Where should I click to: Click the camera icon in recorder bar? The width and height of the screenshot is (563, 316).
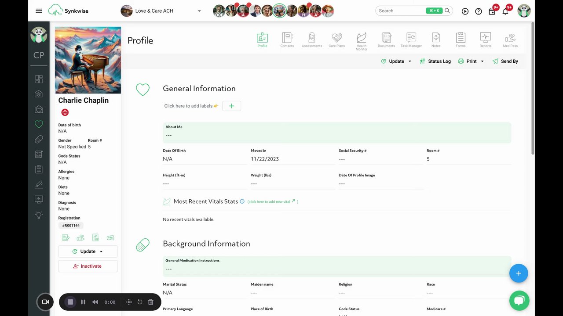pos(45,302)
